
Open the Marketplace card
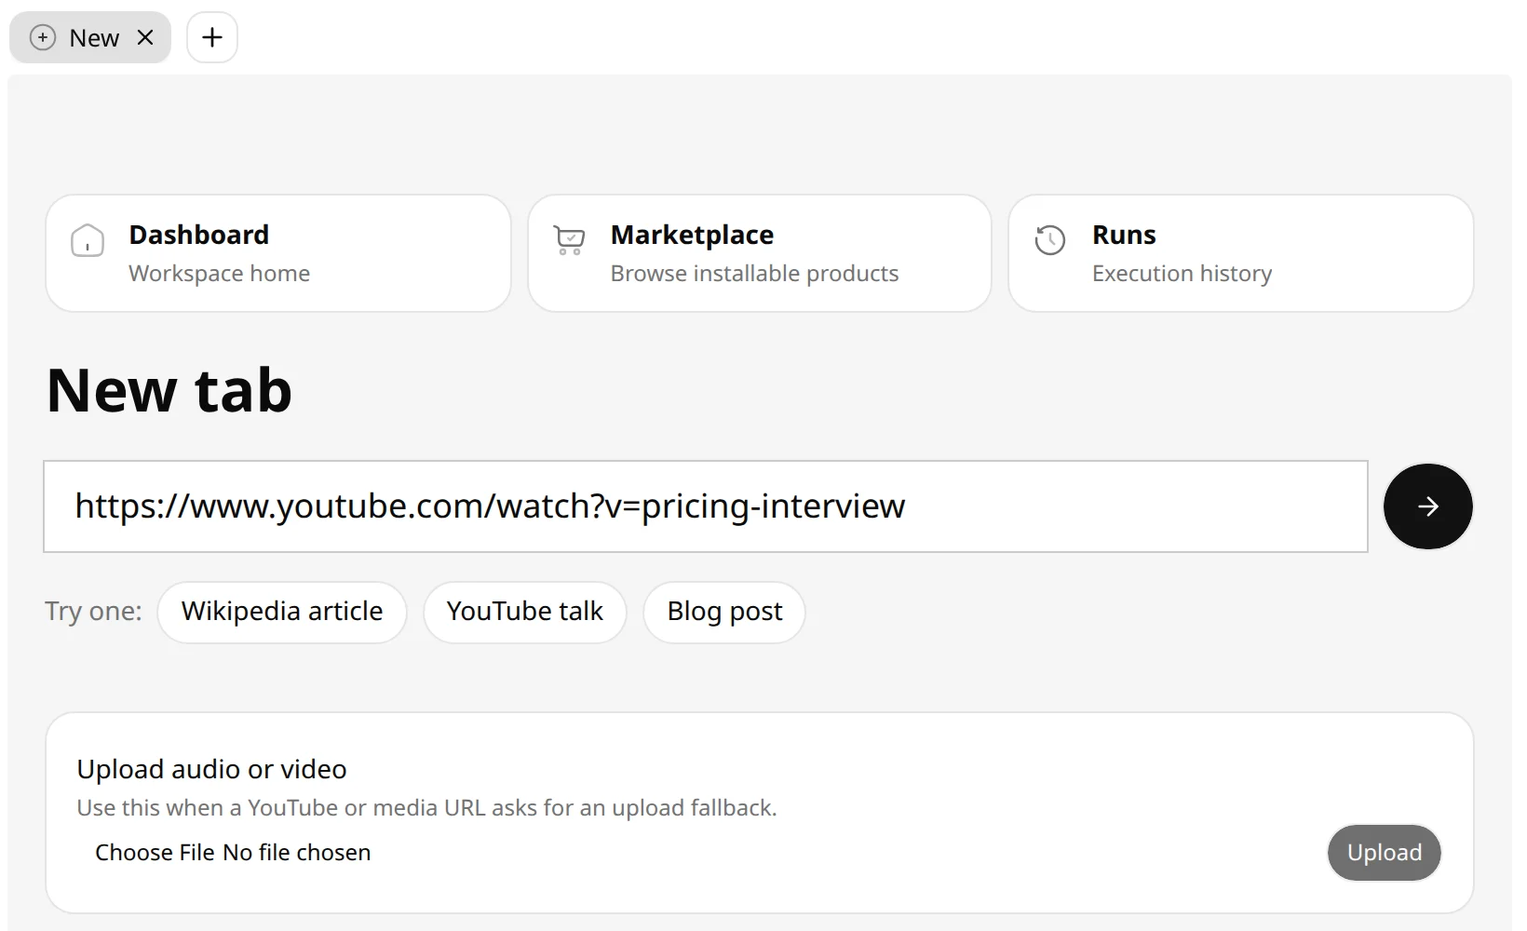point(760,253)
